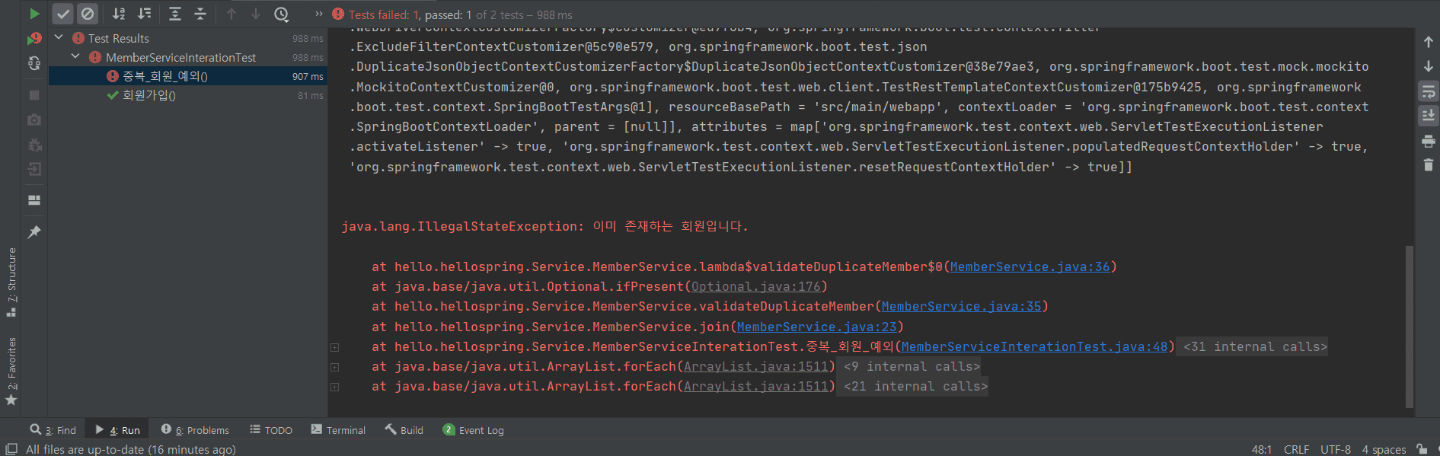Open MemberService.java:36 stack trace link
Viewport: 1440px width, 456px height.
pyautogui.click(x=1030, y=267)
